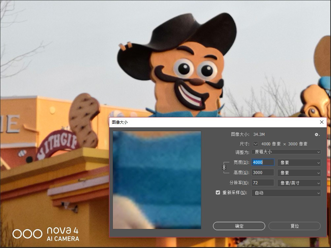Open the resolution unit 像素/英寸 dropdown
The width and height of the screenshot is (331, 248).
pos(299,183)
